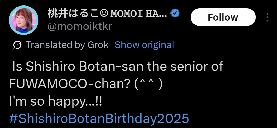Click Show original link
The width and height of the screenshot is (277, 128).
tap(144, 45)
